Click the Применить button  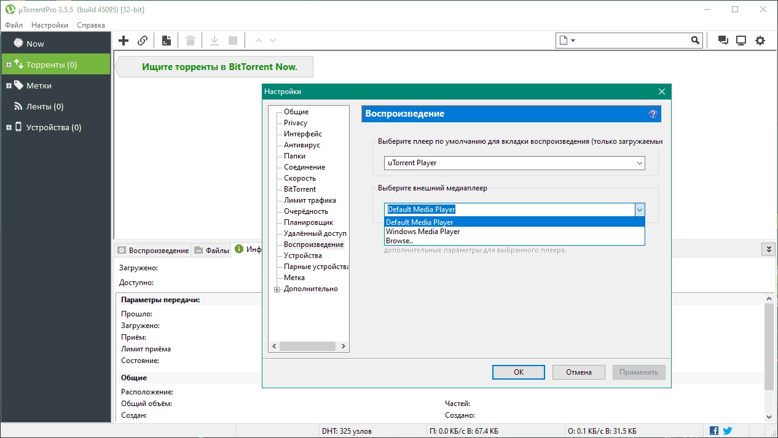(x=639, y=372)
